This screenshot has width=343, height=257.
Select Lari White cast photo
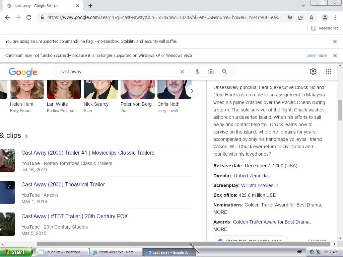click(x=64, y=89)
